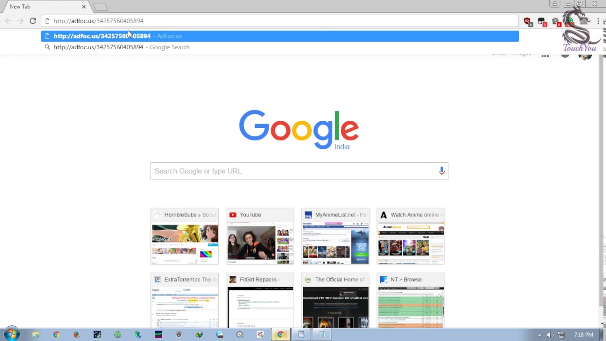The height and width of the screenshot is (341, 606).
Task: Open the Watch Anime online tile
Action: click(x=410, y=236)
